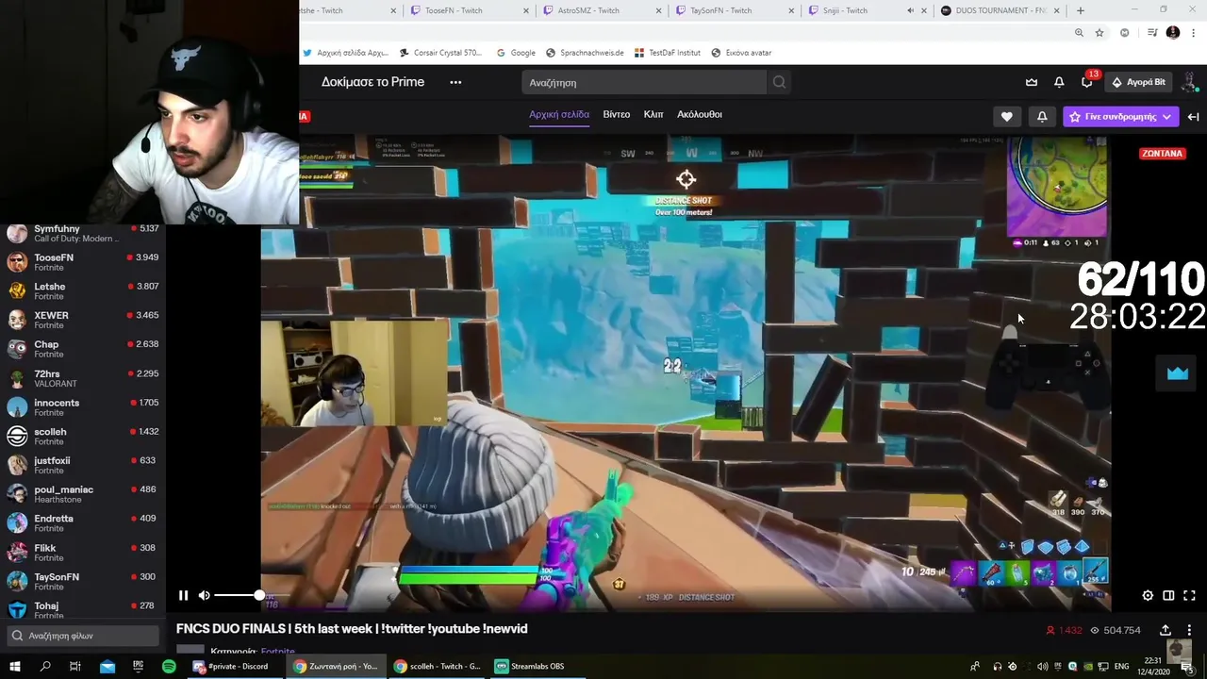Open the Sprachnachweis.de bookmark
1207x679 pixels.
click(x=585, y=53)
